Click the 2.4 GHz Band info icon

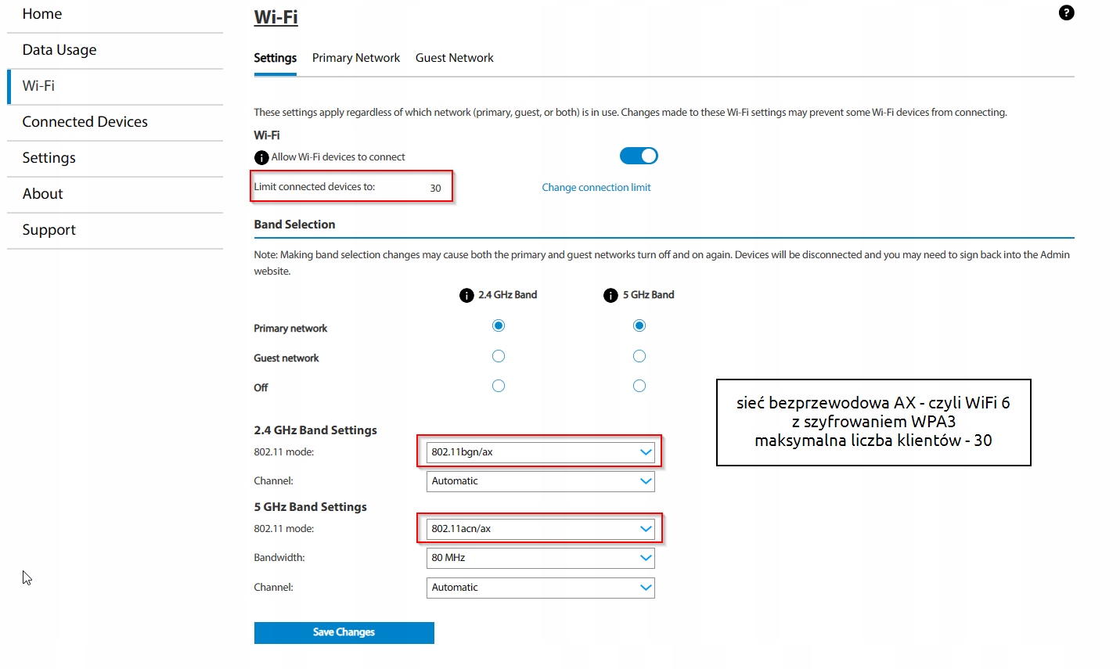(x=466, y=295)
